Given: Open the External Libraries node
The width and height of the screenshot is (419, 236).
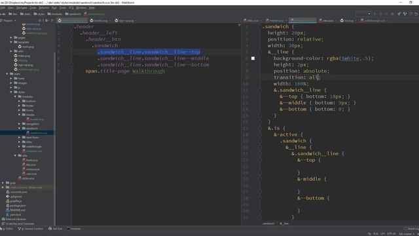Looking at the screenshot, I should (14, 220).
